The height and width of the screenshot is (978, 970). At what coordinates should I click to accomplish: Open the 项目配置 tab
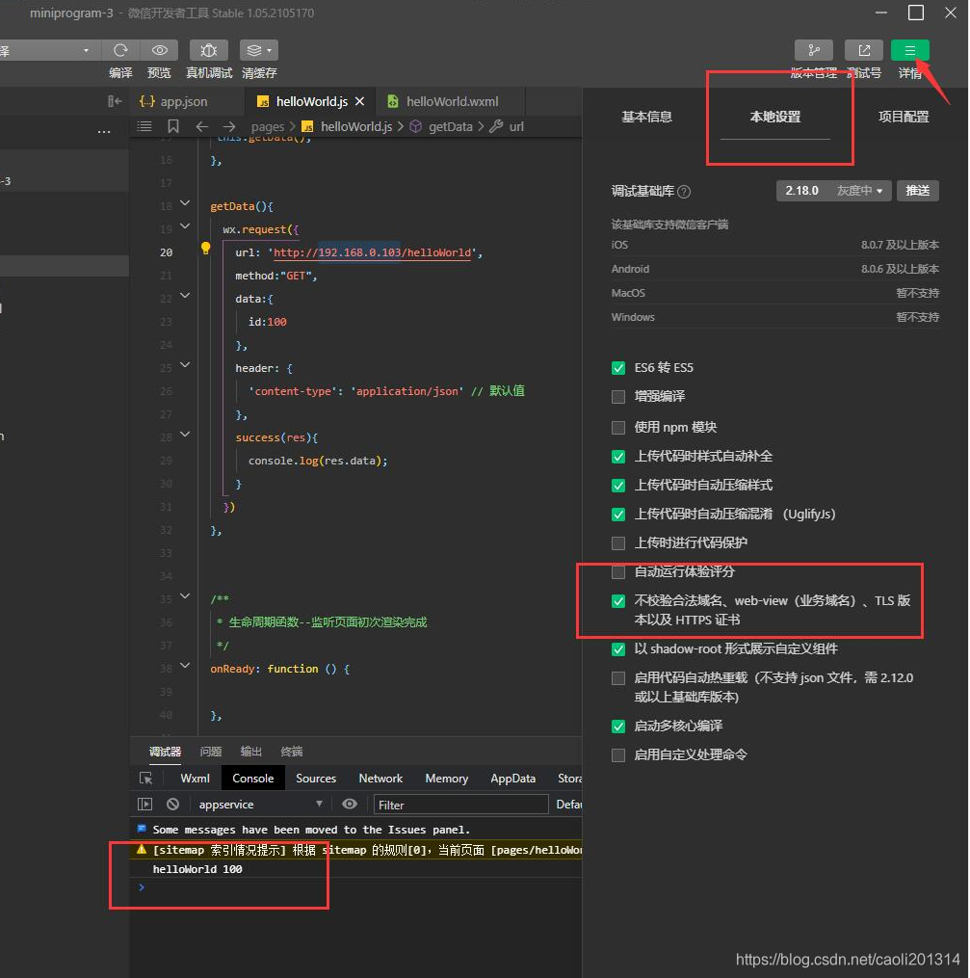pos(904,117)
